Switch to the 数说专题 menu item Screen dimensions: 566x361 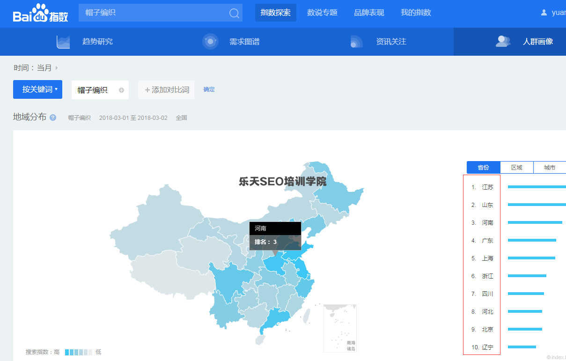click(x=322, y=13)
